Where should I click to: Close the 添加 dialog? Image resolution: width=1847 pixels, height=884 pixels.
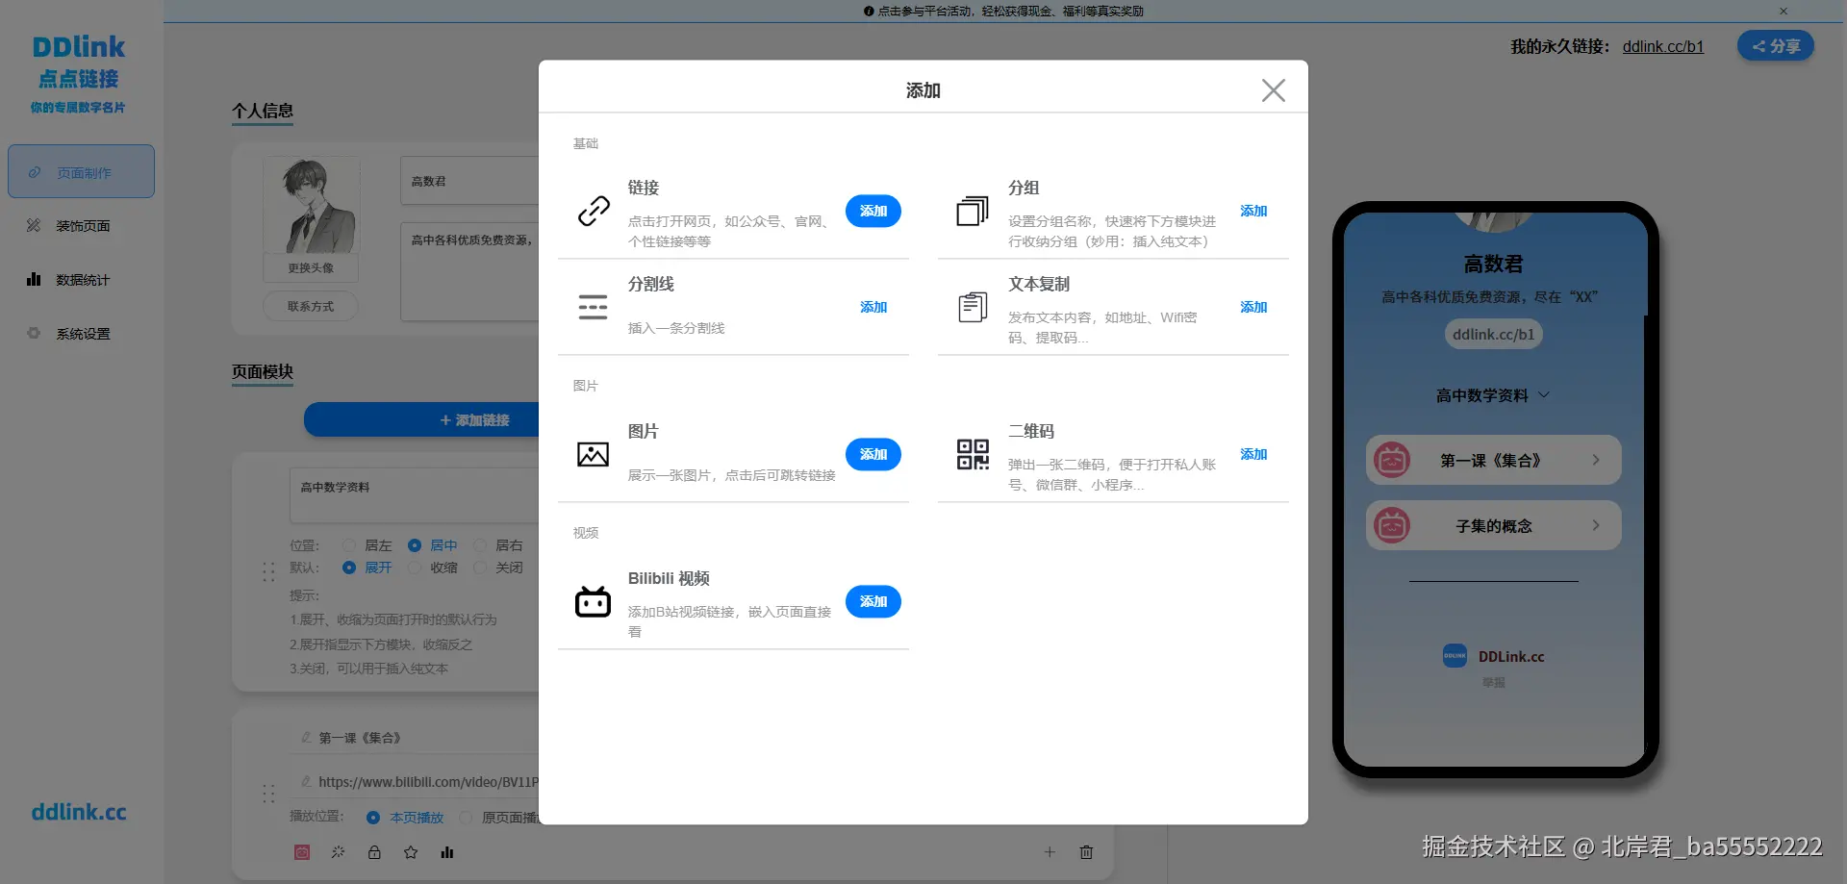[x=1273, y=89]
